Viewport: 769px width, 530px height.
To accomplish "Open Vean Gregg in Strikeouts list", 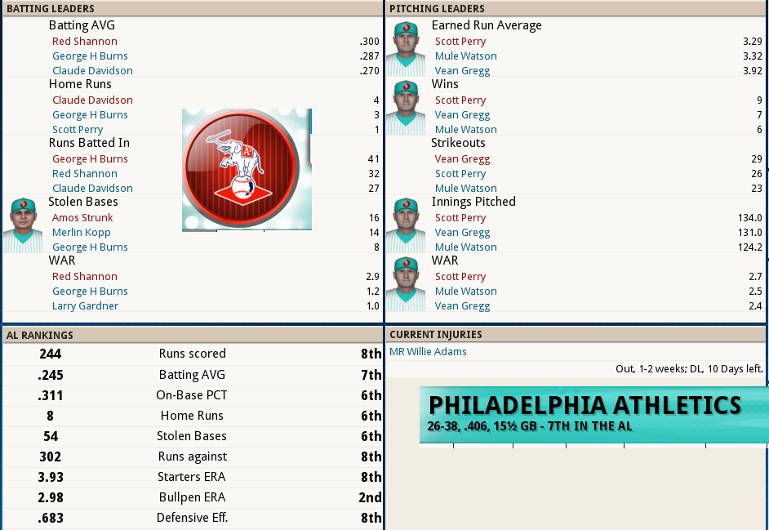I will [x=462, y=159].
